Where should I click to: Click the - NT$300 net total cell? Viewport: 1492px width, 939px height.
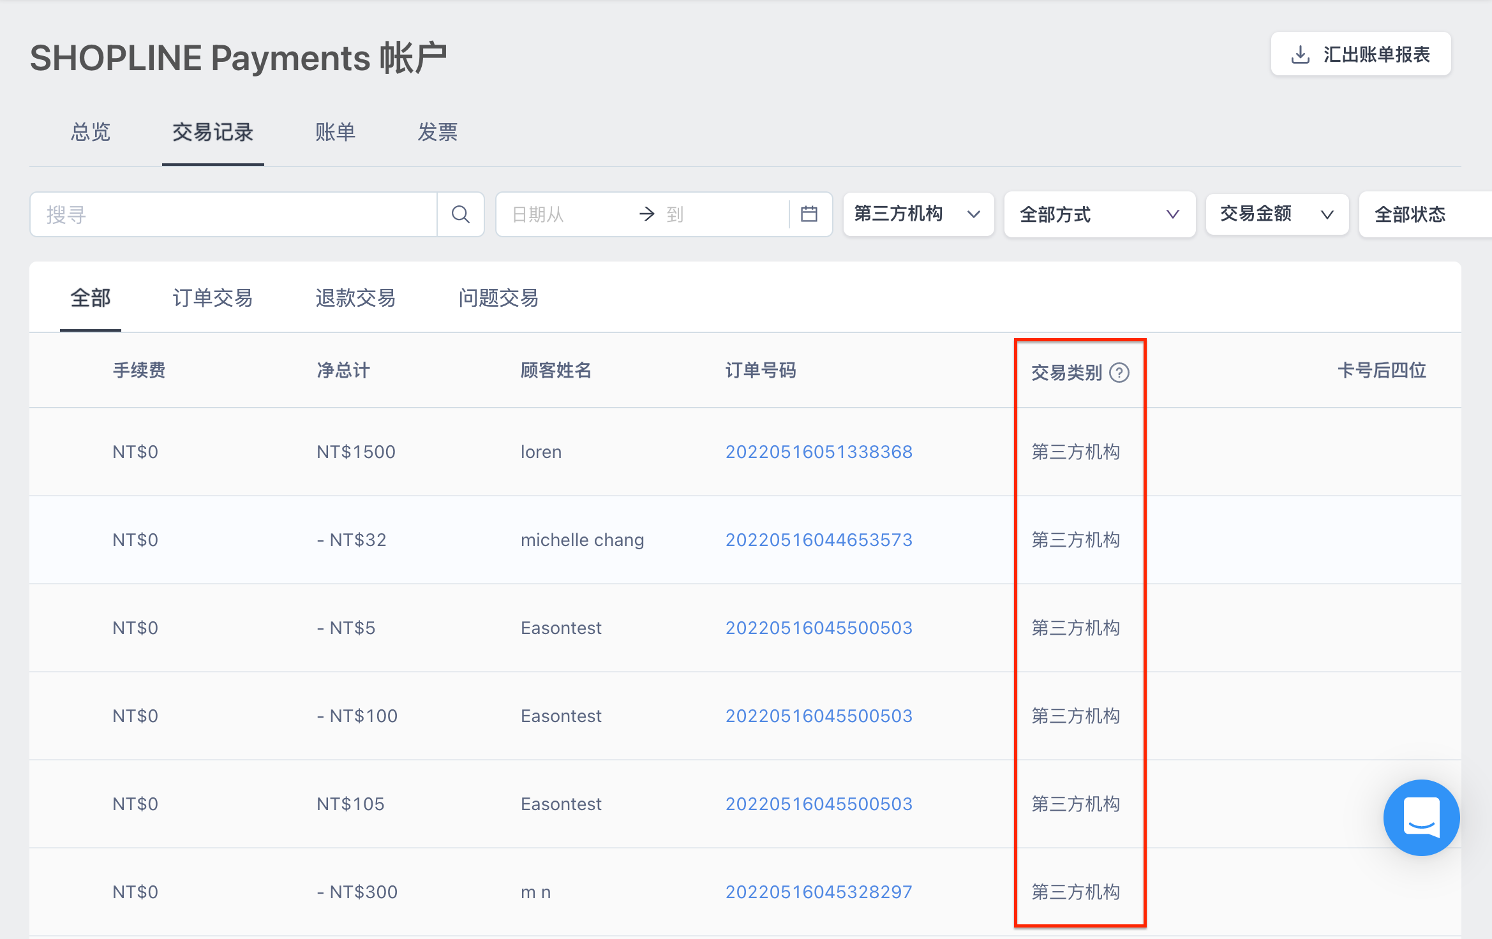coord(357,892)
